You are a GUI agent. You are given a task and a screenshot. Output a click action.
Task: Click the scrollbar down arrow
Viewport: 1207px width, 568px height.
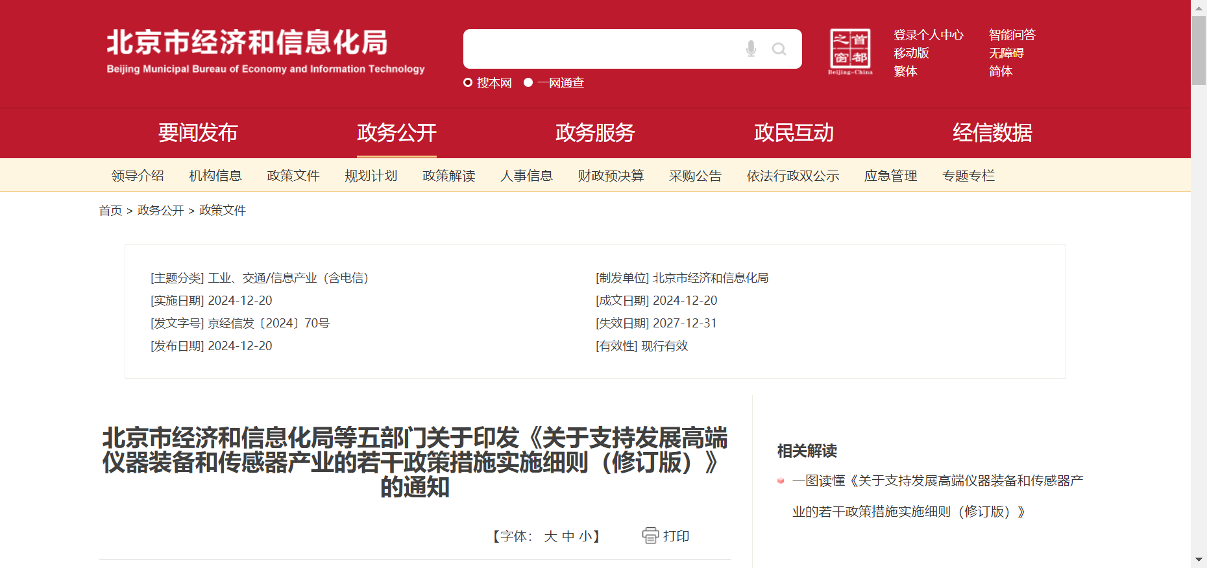[1199, 559]
